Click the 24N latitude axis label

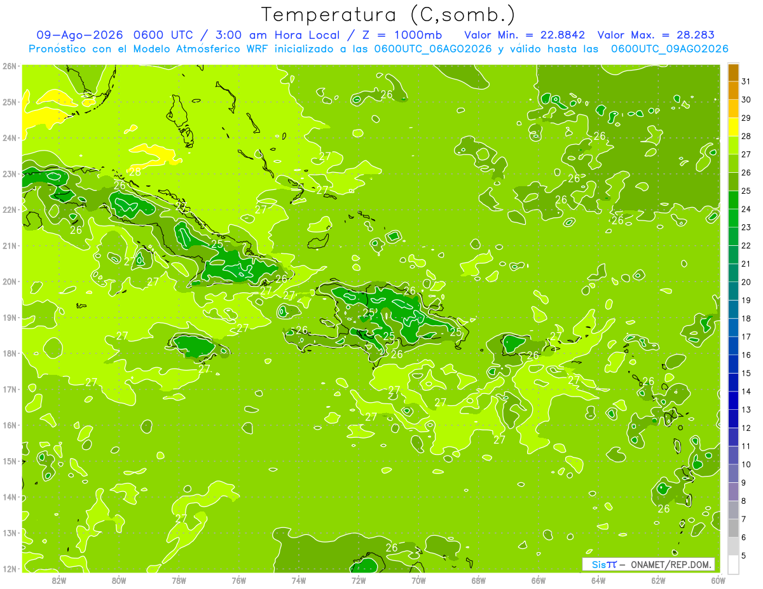tap(10, 138)
